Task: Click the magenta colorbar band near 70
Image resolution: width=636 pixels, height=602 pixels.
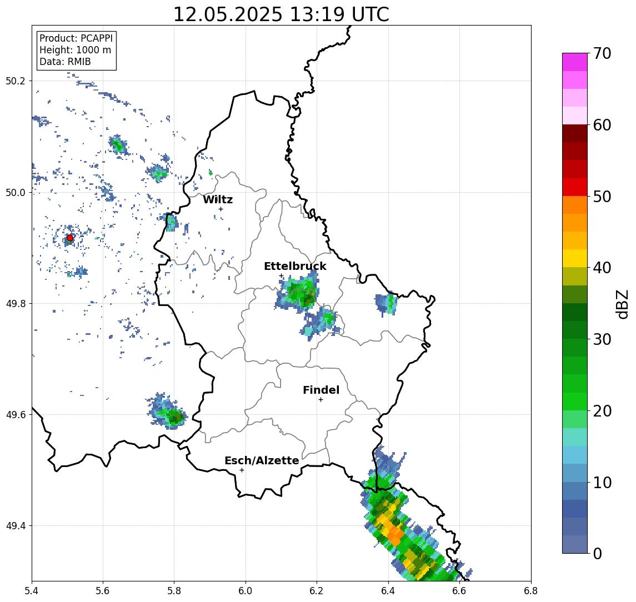Action: [575, 62]
